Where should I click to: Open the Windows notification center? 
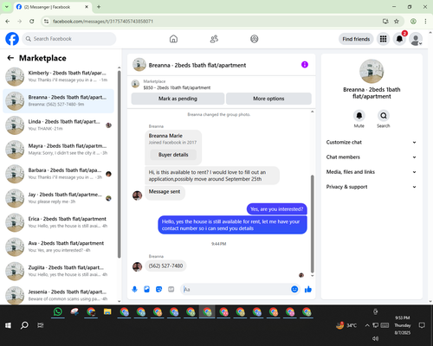click(422, 325)
